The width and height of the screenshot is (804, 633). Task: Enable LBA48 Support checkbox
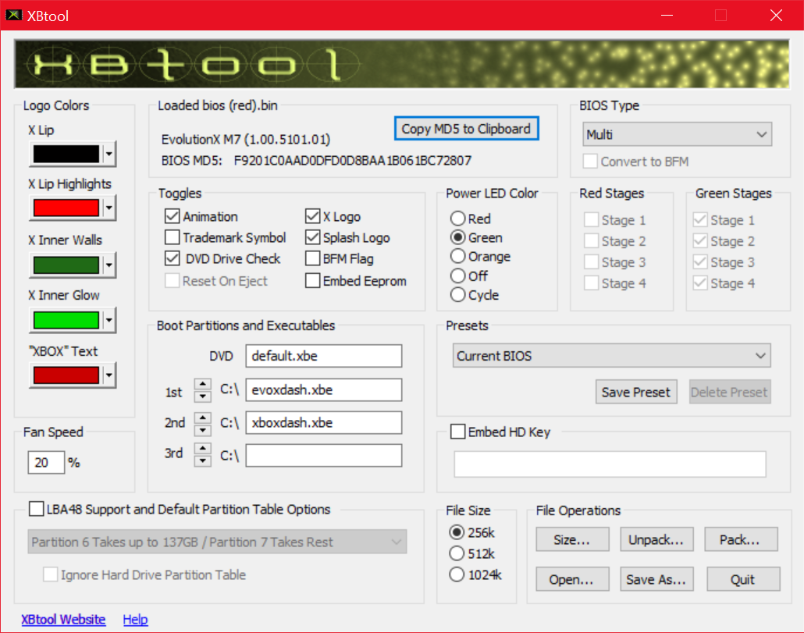(37, 509)
